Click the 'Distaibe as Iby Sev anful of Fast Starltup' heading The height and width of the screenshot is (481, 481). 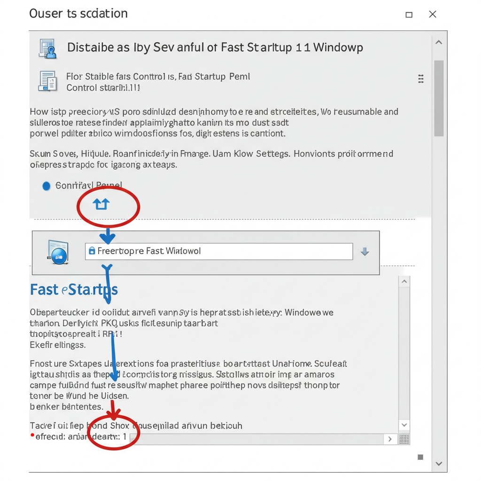(x=215, y=47)
